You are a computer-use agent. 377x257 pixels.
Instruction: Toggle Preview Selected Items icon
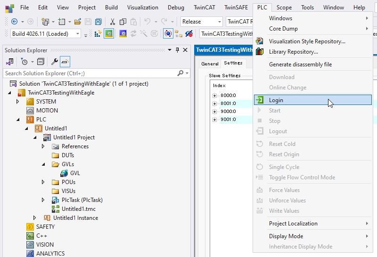point(65,62)
